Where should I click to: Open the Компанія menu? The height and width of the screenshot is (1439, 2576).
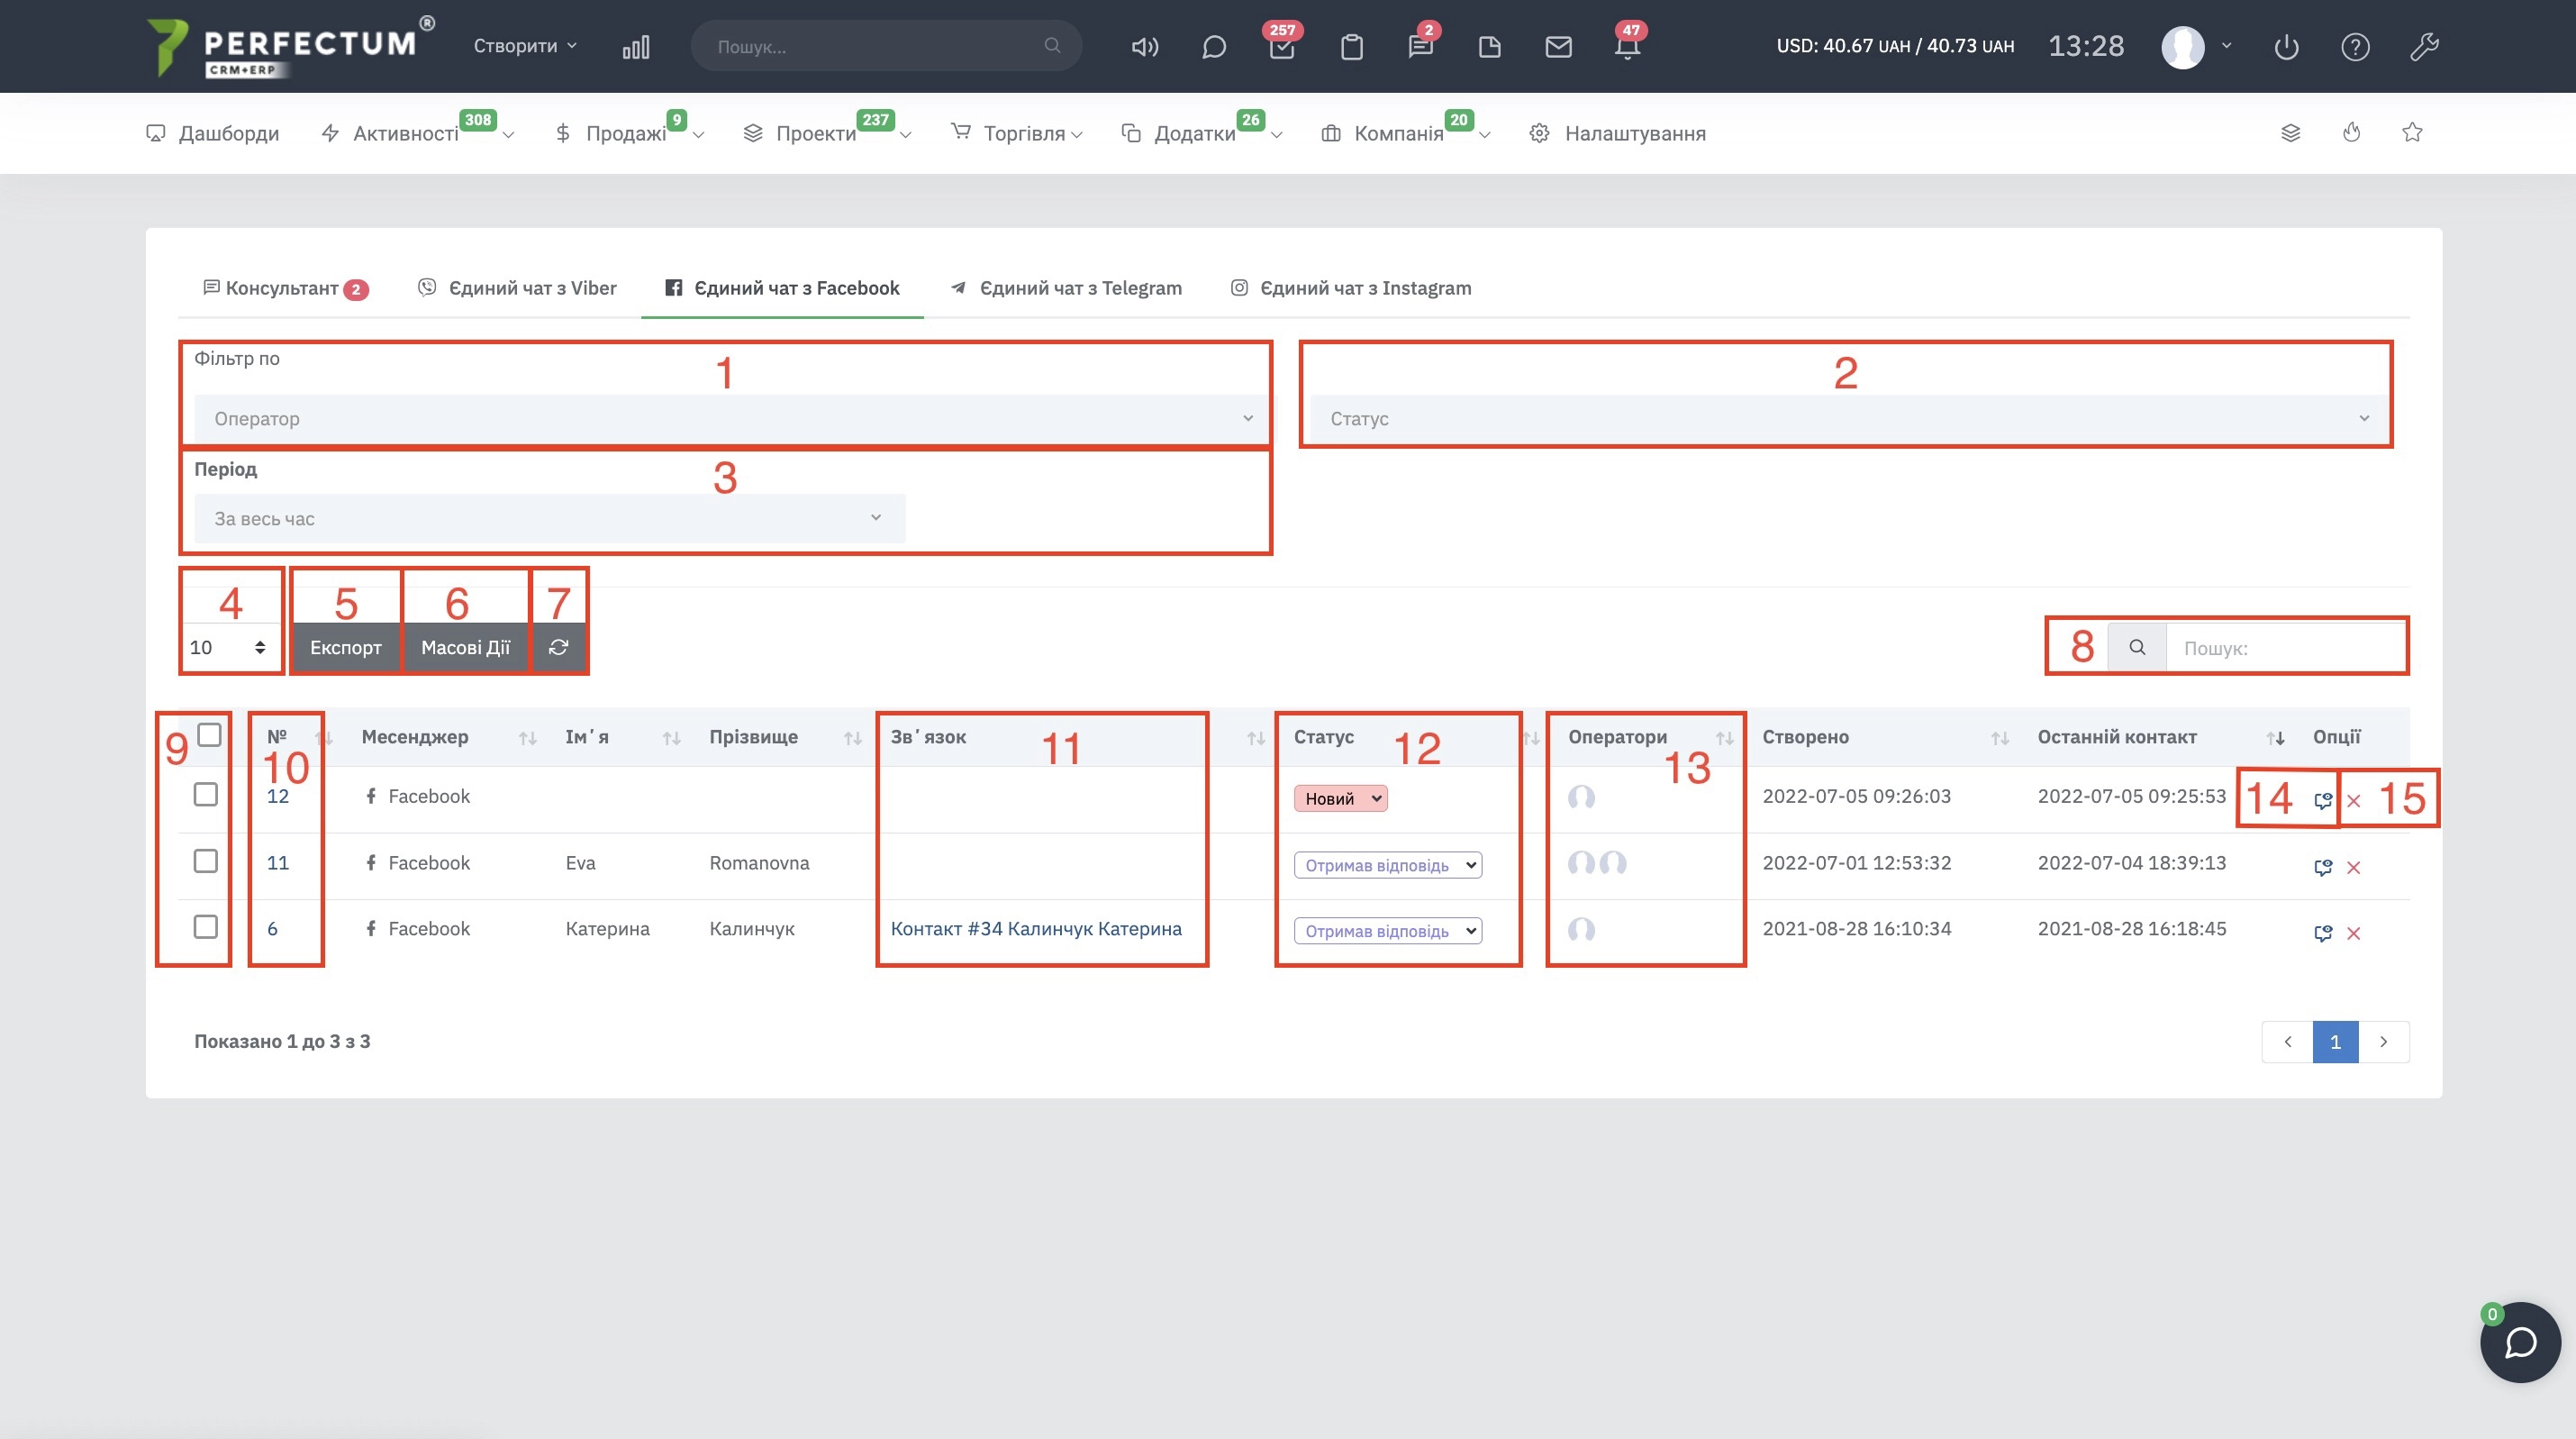(x=1406, y=133)
